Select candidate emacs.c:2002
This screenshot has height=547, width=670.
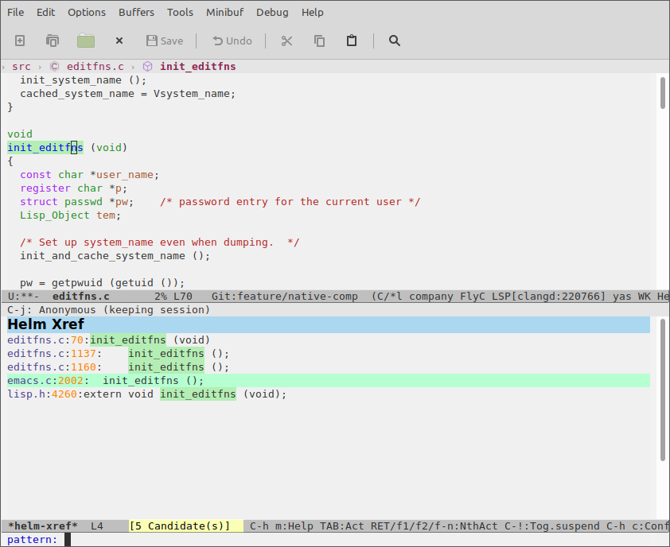(328, 381)
